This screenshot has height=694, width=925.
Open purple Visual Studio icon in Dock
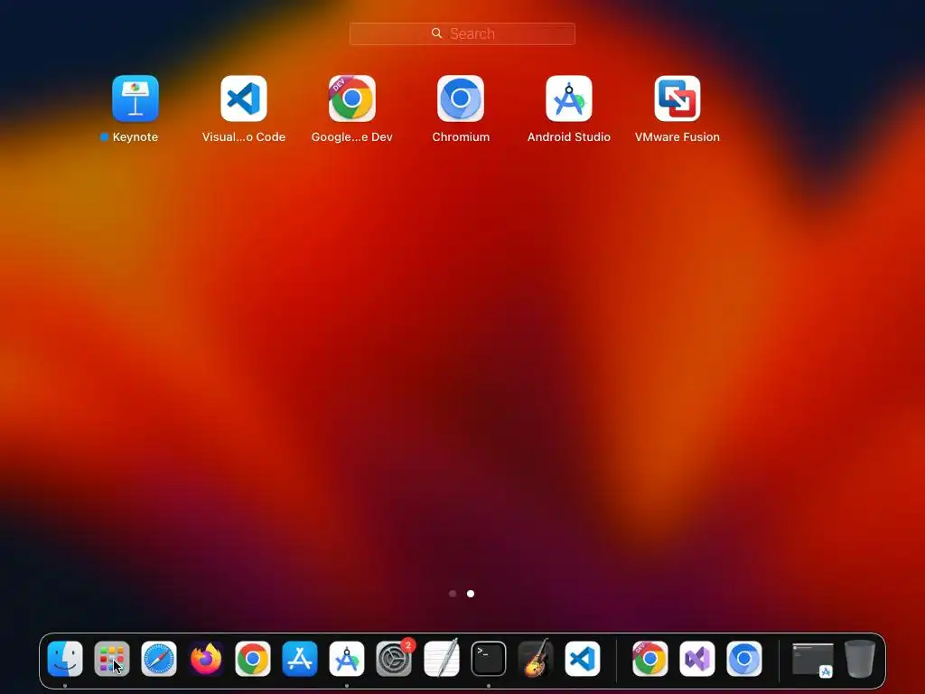[x=697, y=659]
